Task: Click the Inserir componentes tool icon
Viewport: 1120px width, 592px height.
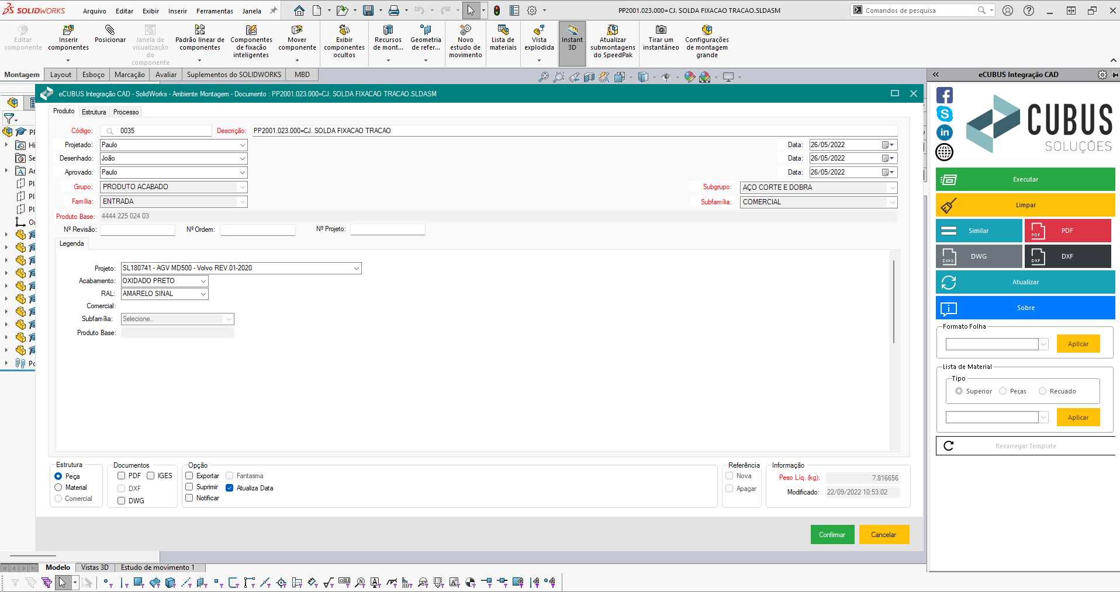Action: coord(68,30)
